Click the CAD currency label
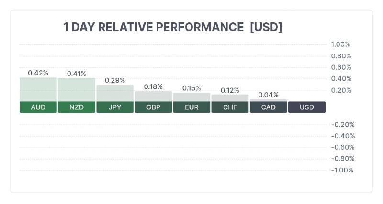 268,107
